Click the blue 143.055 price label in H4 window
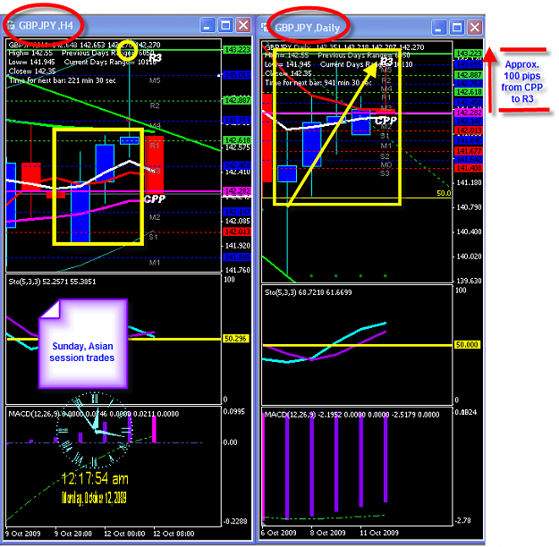Screen dimensions: 559x547 click(x=237, y=75)
